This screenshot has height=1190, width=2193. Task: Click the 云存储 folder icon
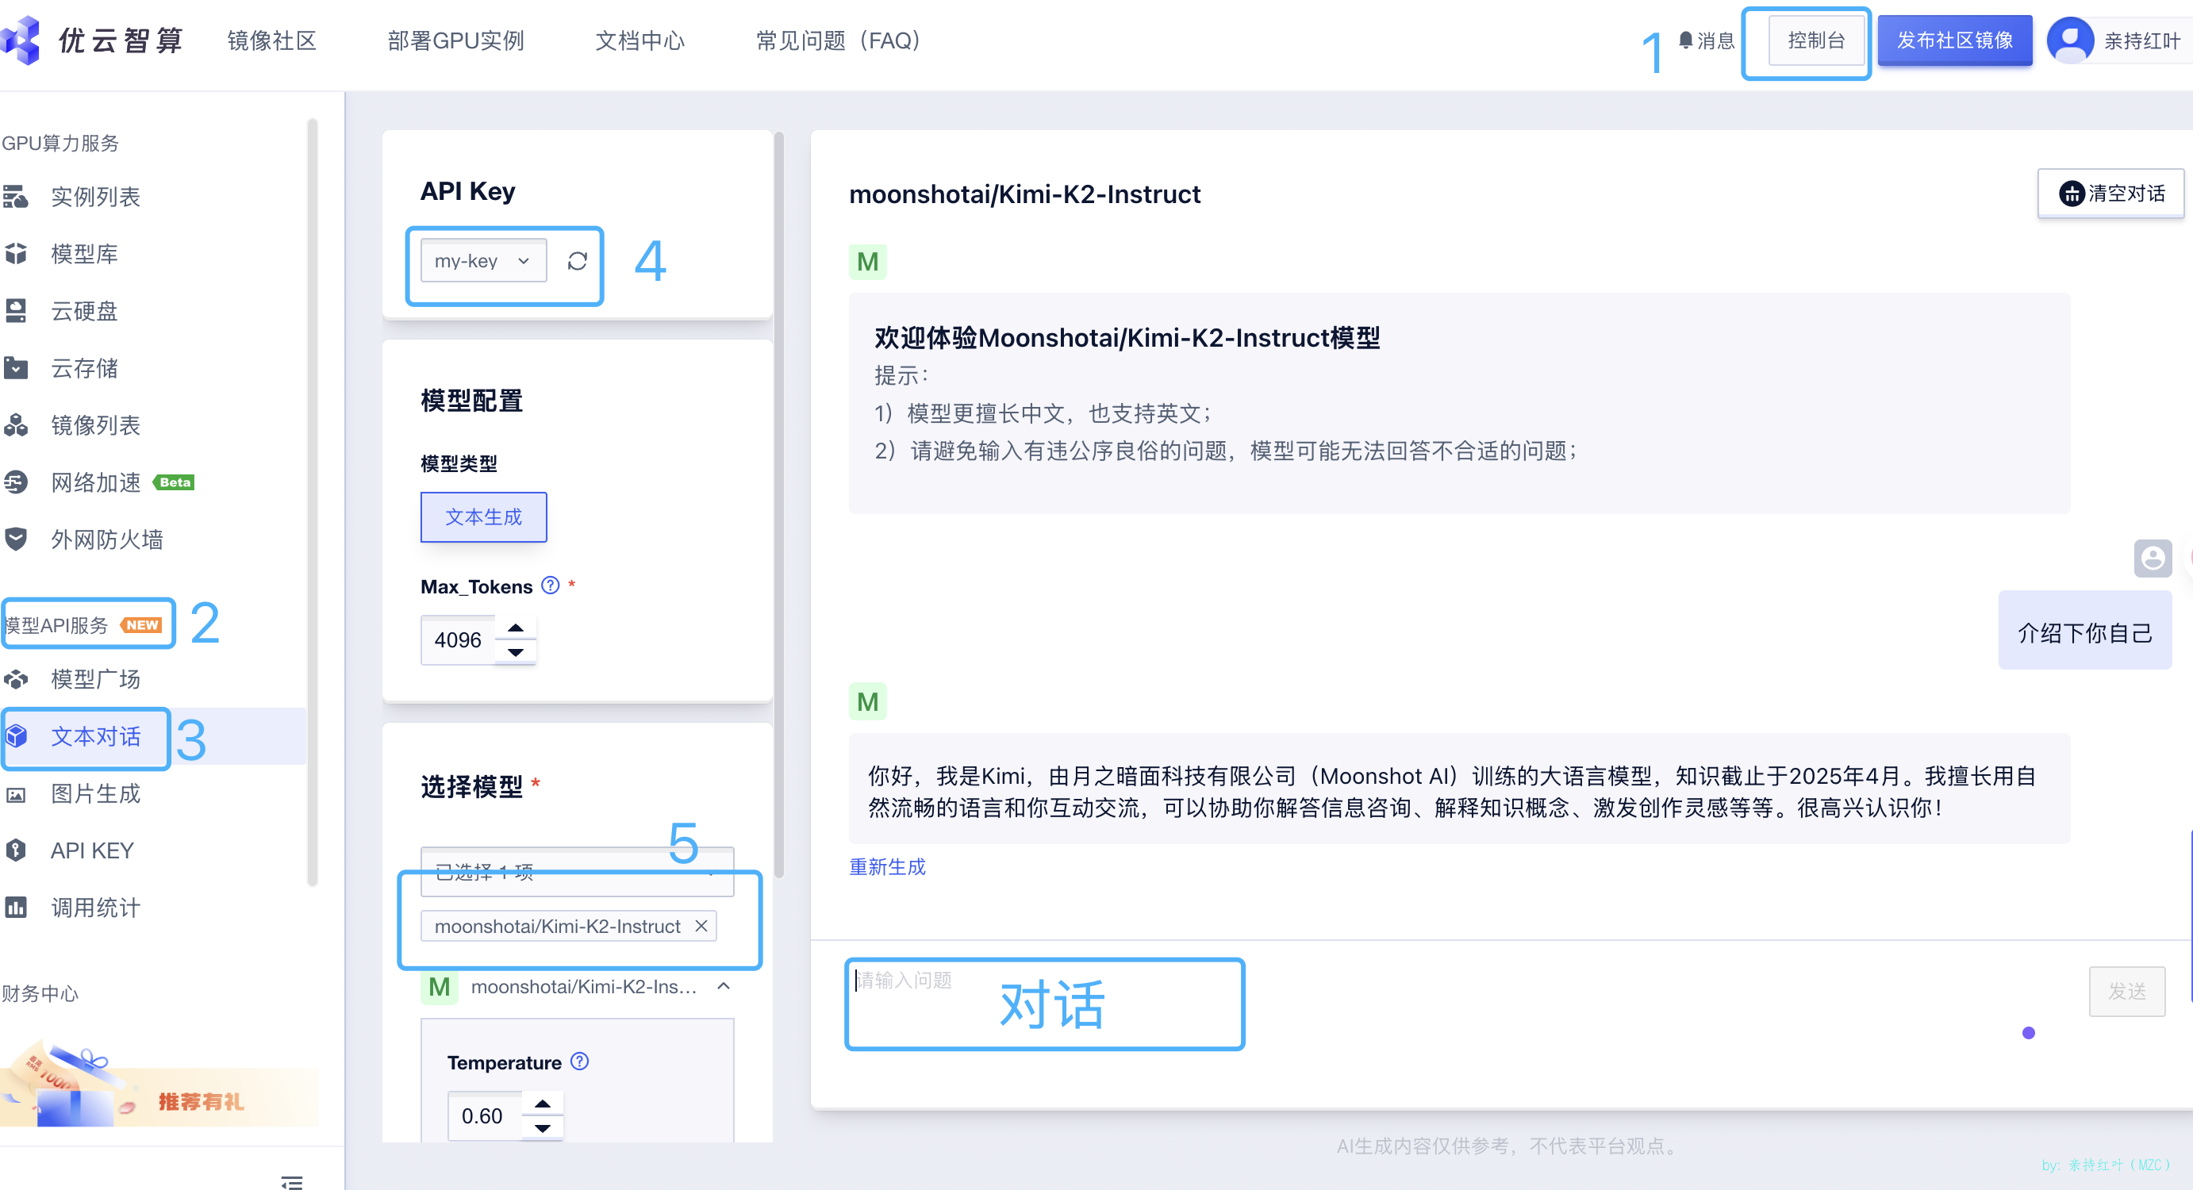point(15,368)
